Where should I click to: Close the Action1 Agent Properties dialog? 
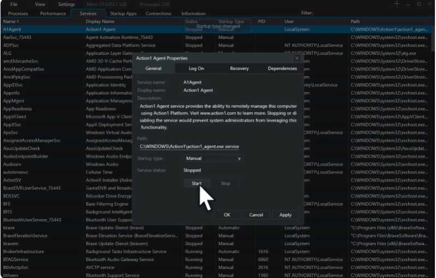[x=297, y=58]
